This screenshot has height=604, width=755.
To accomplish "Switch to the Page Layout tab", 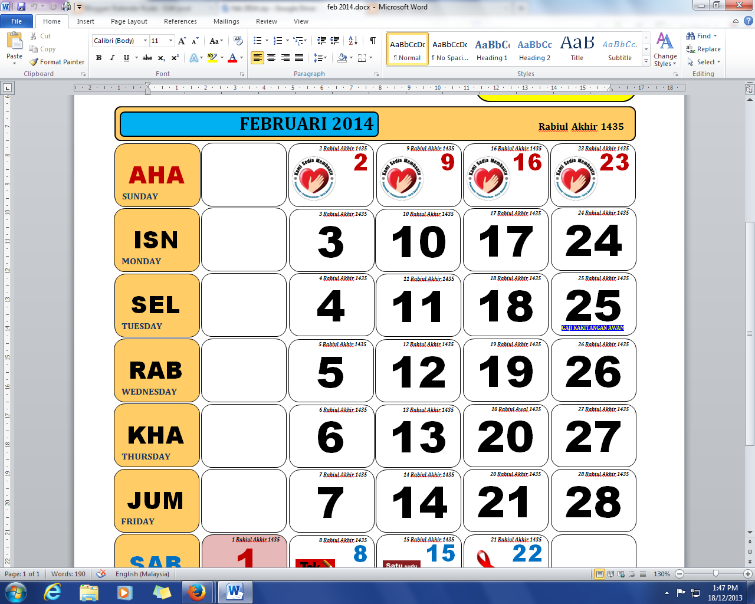I will point(129,21).
